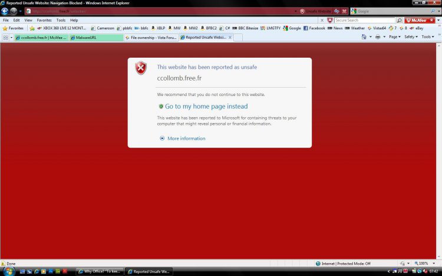Open the Safety dropdown menu

coord(411,37)
